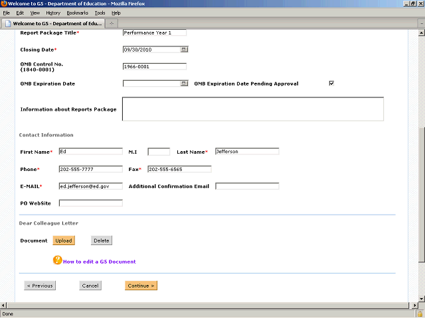Click the PO WebSite field
Viewport: 425px width, 318px height.
click(x=91, y=203)
